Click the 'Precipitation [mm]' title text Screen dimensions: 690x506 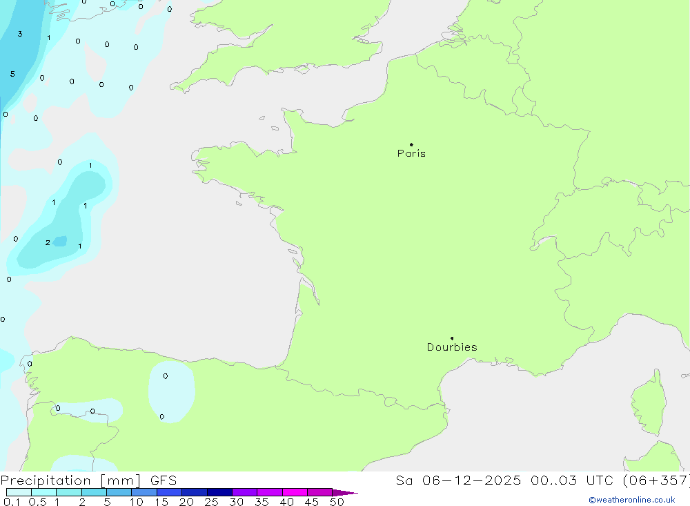click(x=71, y=480)
